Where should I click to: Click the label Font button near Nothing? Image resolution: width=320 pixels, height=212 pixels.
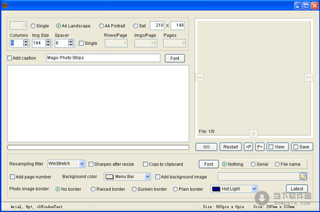click(x=209, y=164)
